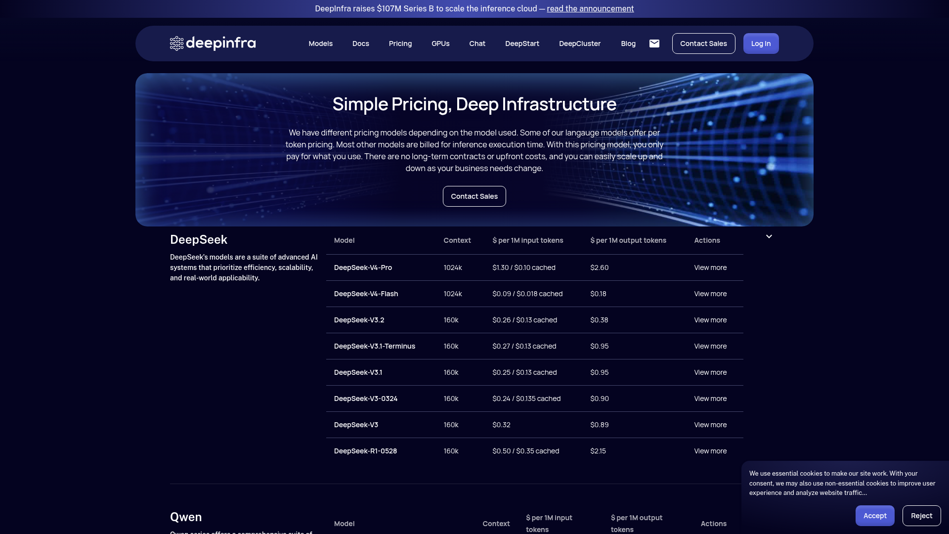
Task: Click the Qwen section heading
Action: 186,517
